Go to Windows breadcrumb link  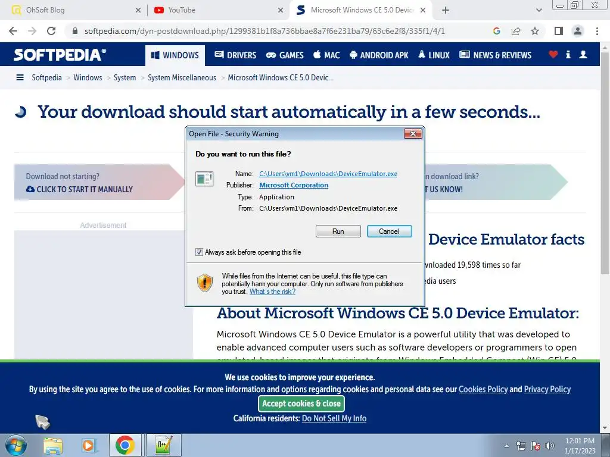[x=88, y=78]
